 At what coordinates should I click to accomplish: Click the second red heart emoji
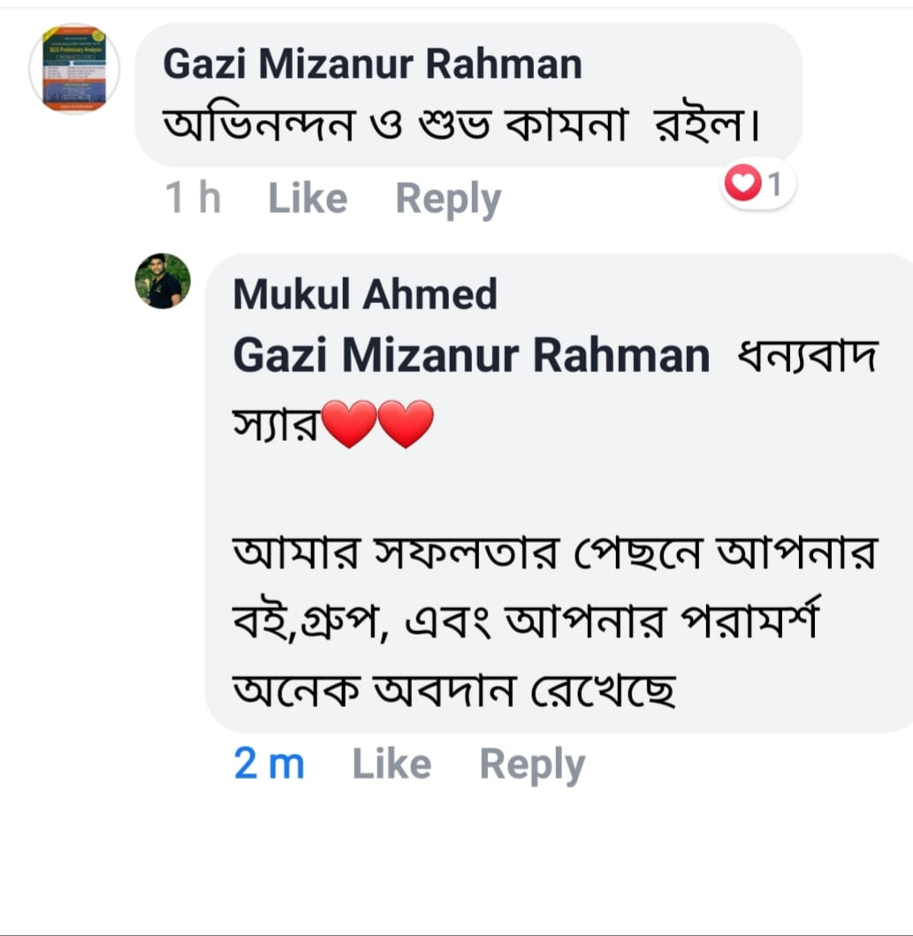(406, 422)
